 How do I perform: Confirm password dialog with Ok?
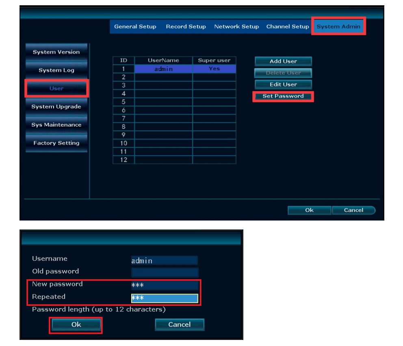(x=76, y=324)
